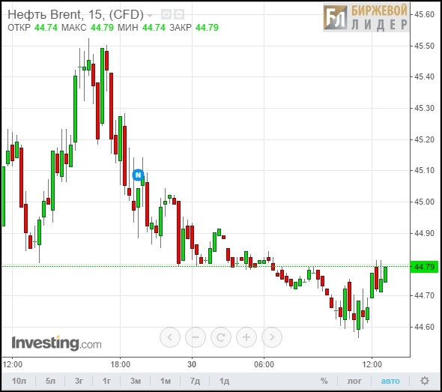
Task: Click the 06:00 time axis label
Action: 264,364
